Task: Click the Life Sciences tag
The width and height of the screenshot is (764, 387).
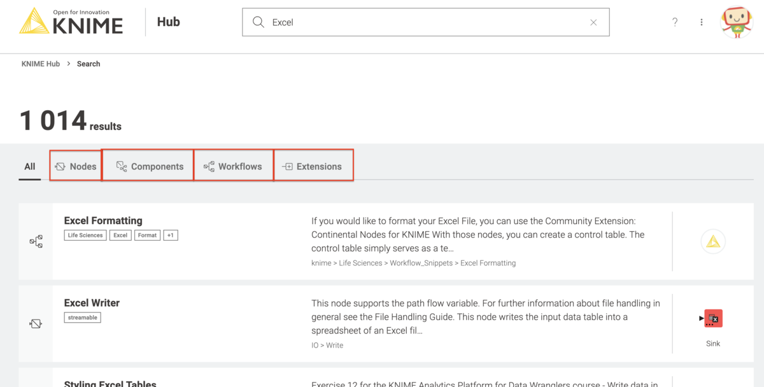Action: (85, 235)
